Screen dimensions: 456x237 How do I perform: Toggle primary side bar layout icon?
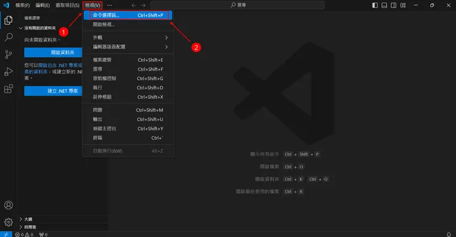click(375, 5)
